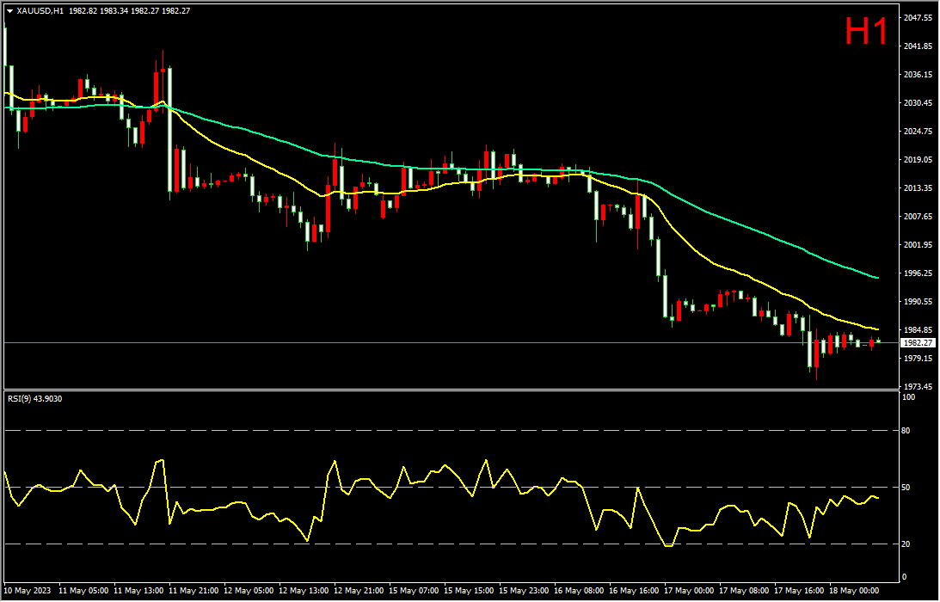Screen dimensions: 940x602
Task: Click the 2019.05 price scale label
Action: pos(917,160)
